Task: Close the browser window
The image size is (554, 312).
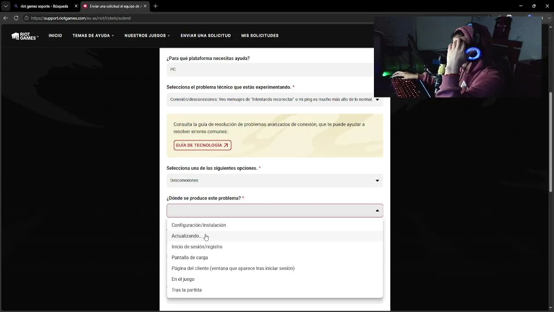Action: click(547, 6)
